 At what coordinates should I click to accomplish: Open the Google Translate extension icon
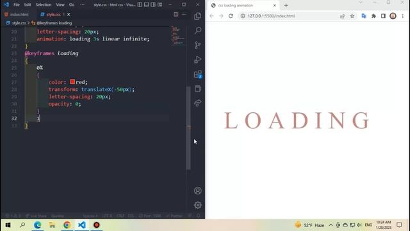click(x=364, y=16)
